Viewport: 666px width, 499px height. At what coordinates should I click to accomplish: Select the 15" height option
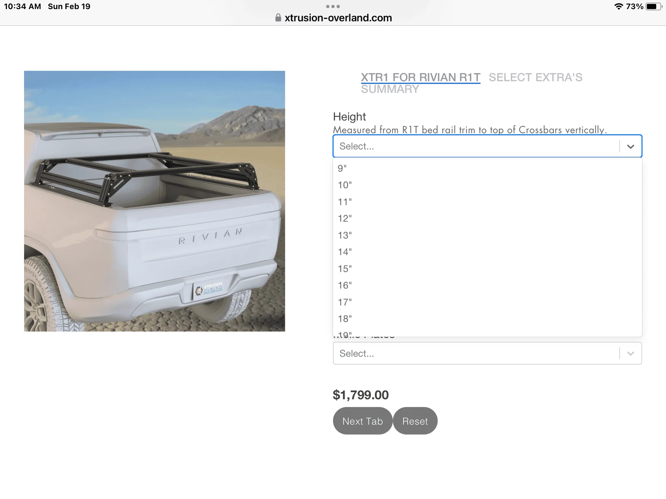point(487,269)
